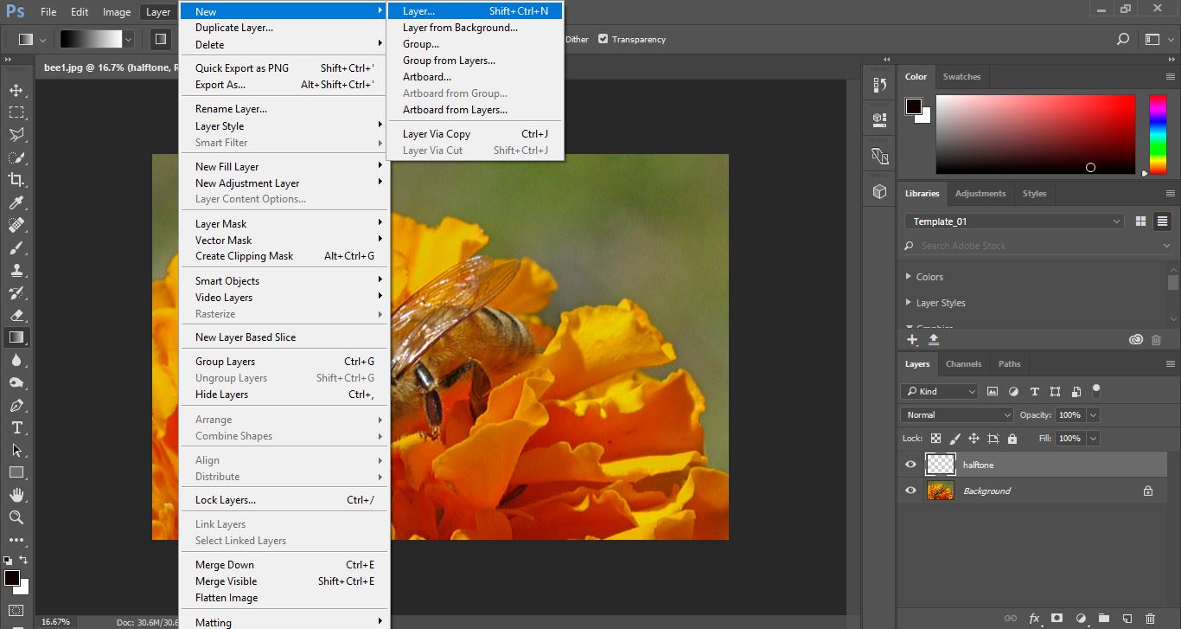Image resolution: width=1181 pixels, height=629 pixels.
Task: Select the Quick Selection tool
Action: pos(16,157)
